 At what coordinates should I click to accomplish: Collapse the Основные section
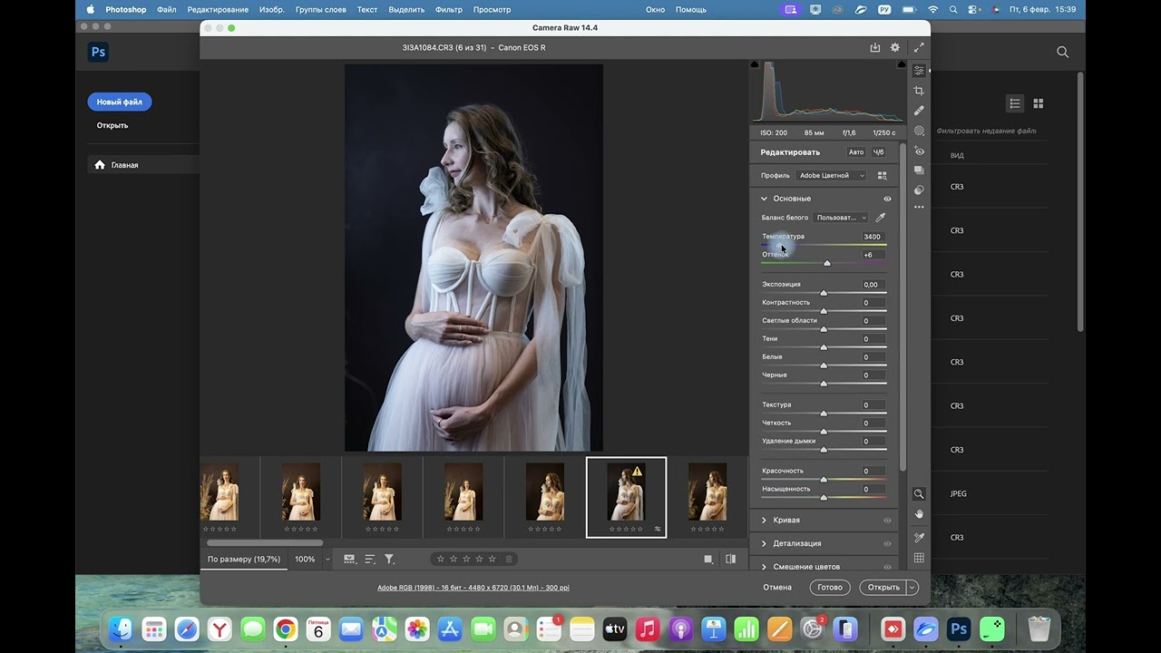[764, 199]
